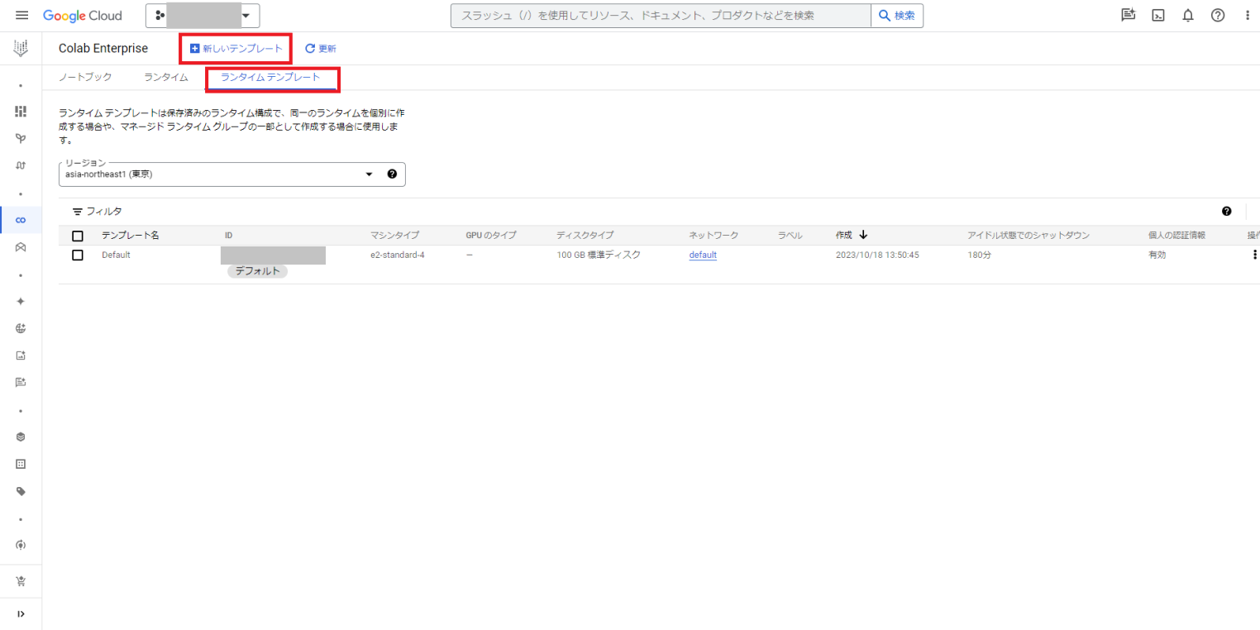
Task: Open the Marketplace cart icon in sidebar
Action: 21,581
